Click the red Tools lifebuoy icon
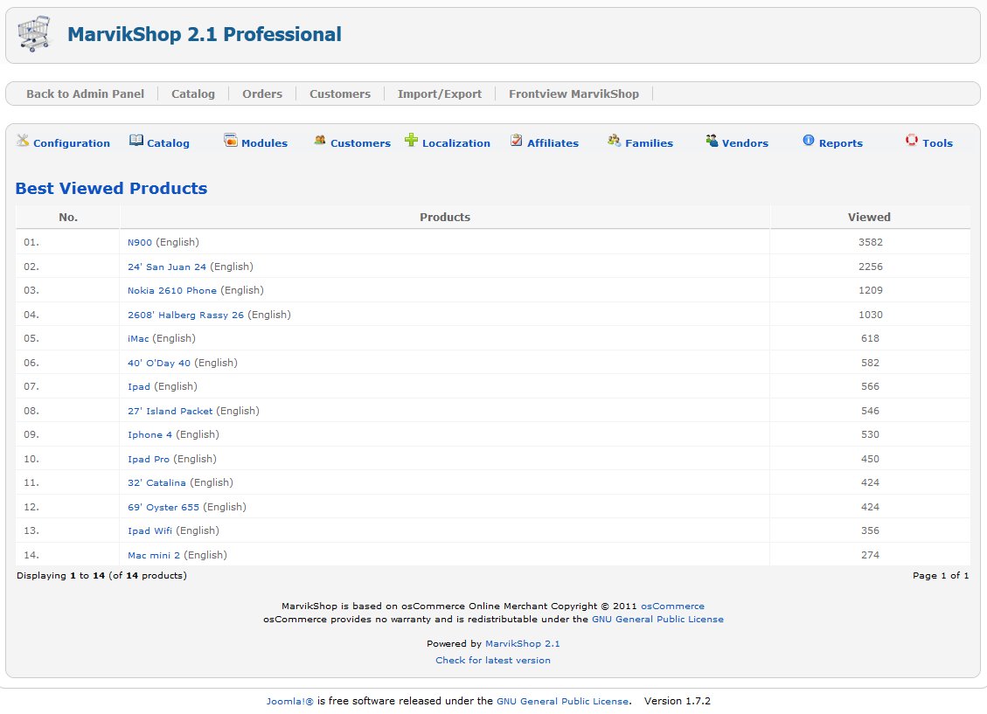 pos(912,141)
